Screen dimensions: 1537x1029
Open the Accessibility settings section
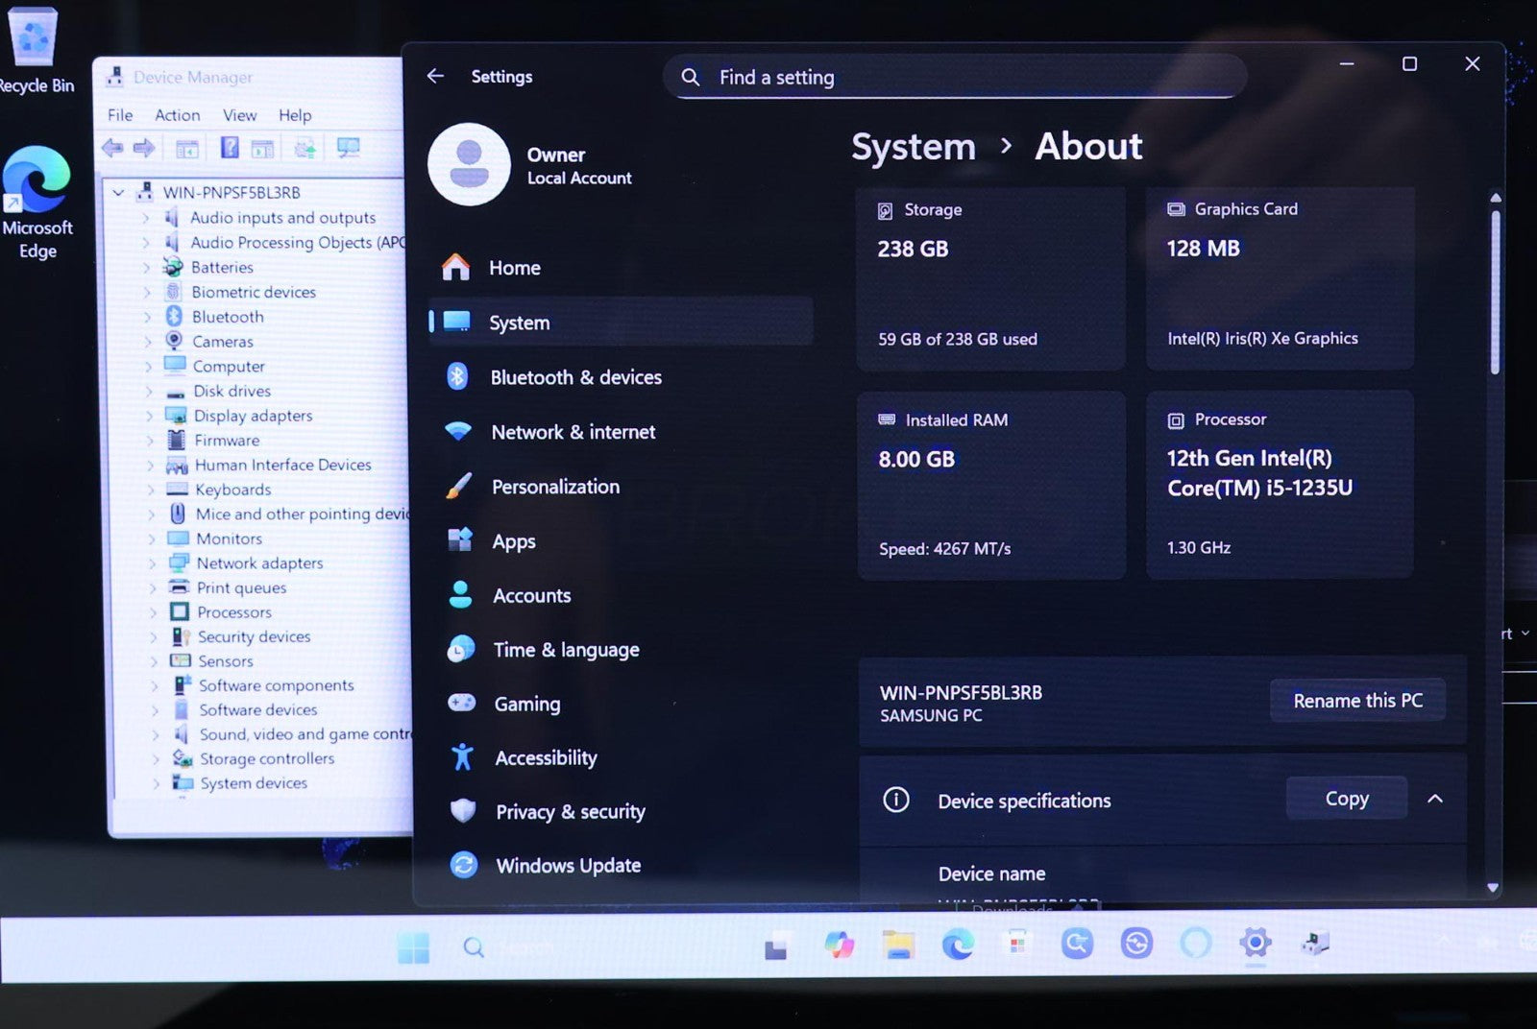[545, 758]
